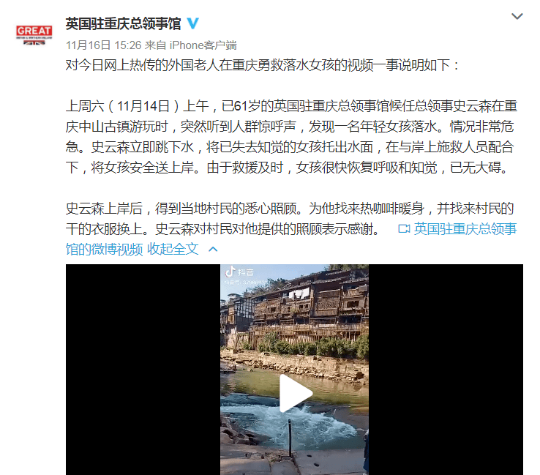This screenshot has height=475, width=540.
Task: Click the post headline about 外国老人 rescuing a girl
Action: [x=262, y=65]
